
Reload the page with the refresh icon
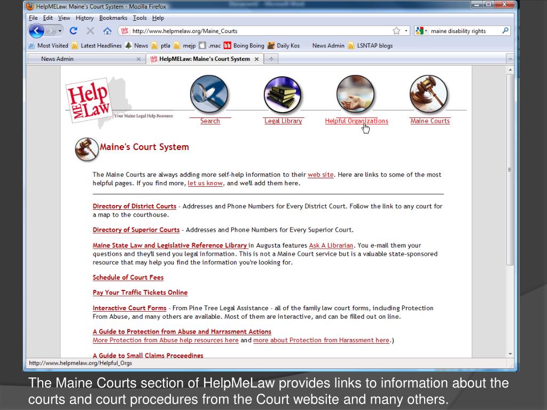[73, 31]
